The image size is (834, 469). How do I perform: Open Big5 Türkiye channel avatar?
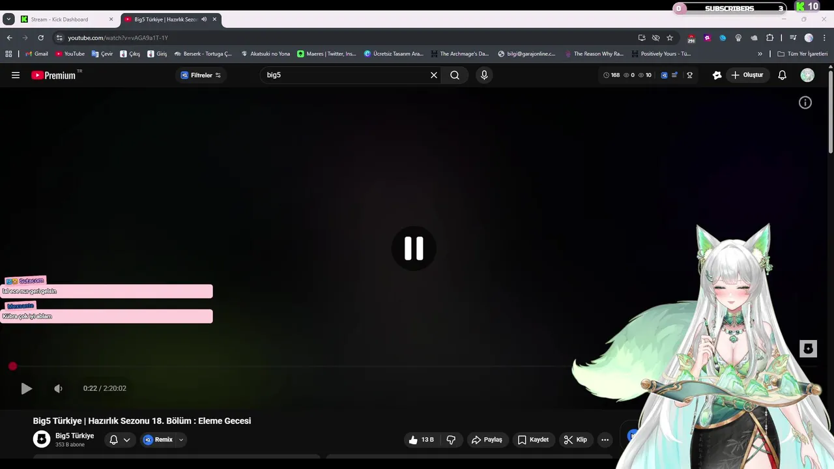click(x=42, y=439)
